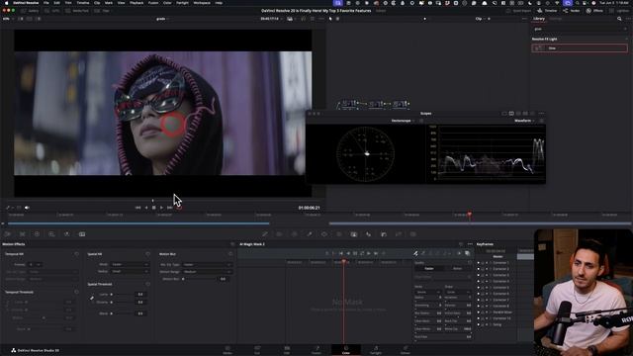The height and width of the screenshot is (356, 633).
Task: Set Magic Mask quality to Faster
Action: coord(428,268)
